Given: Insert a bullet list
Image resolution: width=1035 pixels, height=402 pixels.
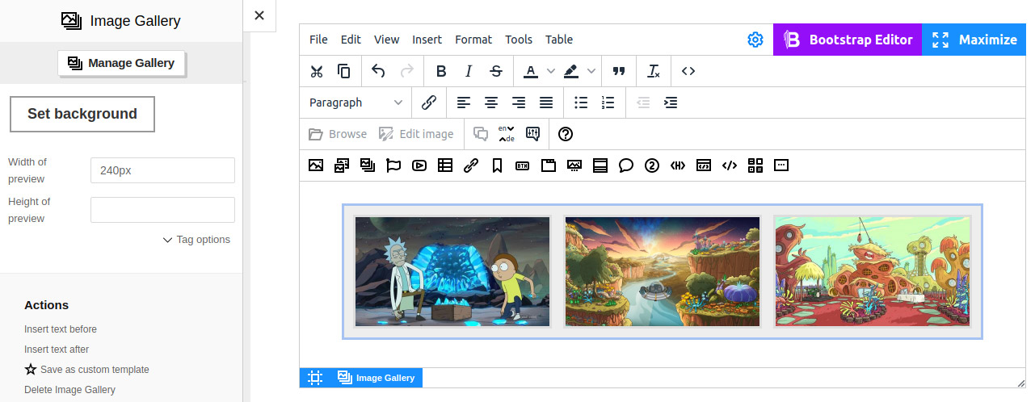Looking at the screenshot, I should [x=581, y=103].
